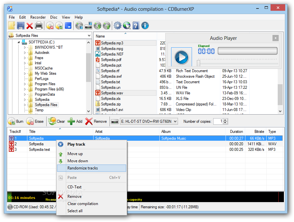The height and width of the screenshot is (222, 294).
Task: Choose Move up from context menu
Action: [92, 154]
